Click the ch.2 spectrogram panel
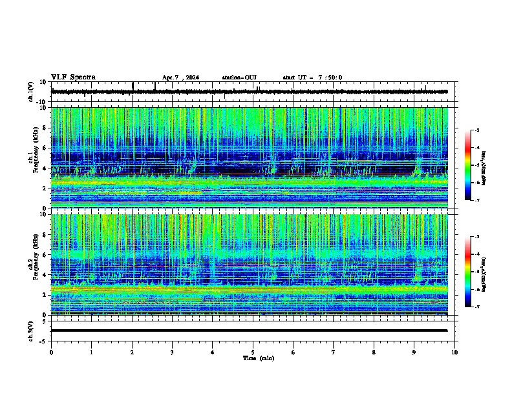The height and width of the screenshot is (395, 512). click(250, 265)
